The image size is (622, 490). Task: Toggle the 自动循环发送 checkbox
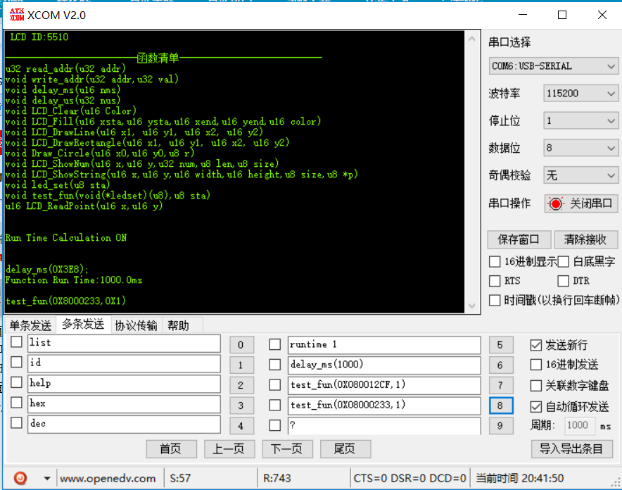click(535, 406)
